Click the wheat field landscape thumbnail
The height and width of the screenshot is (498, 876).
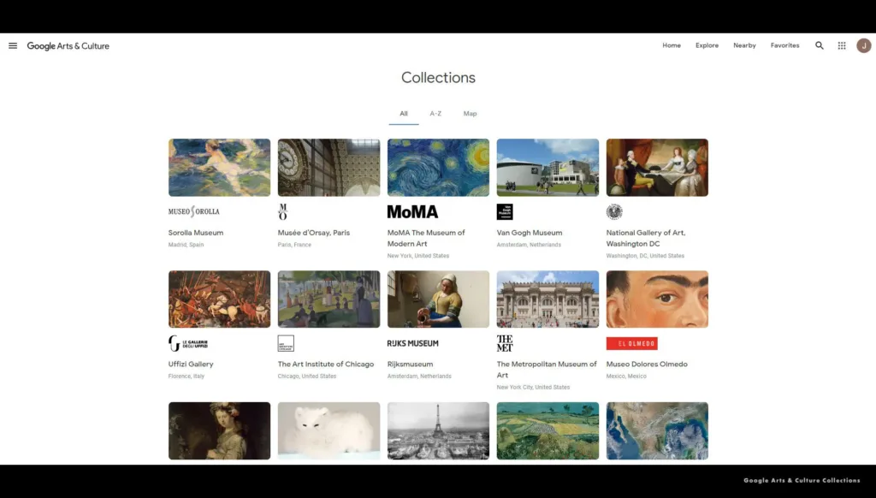coord(547,431)
